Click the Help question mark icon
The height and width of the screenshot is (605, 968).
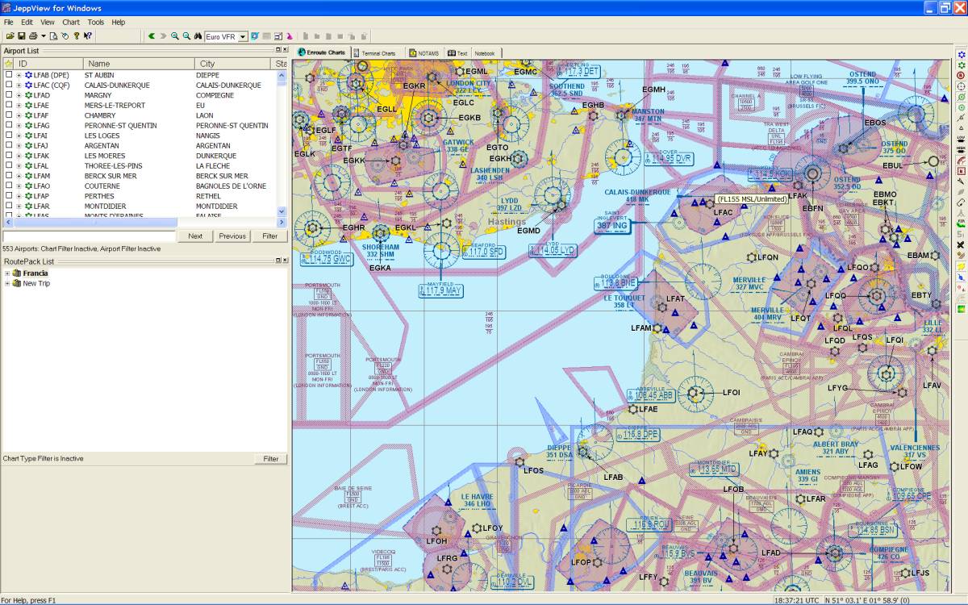(x=77, y=36)
